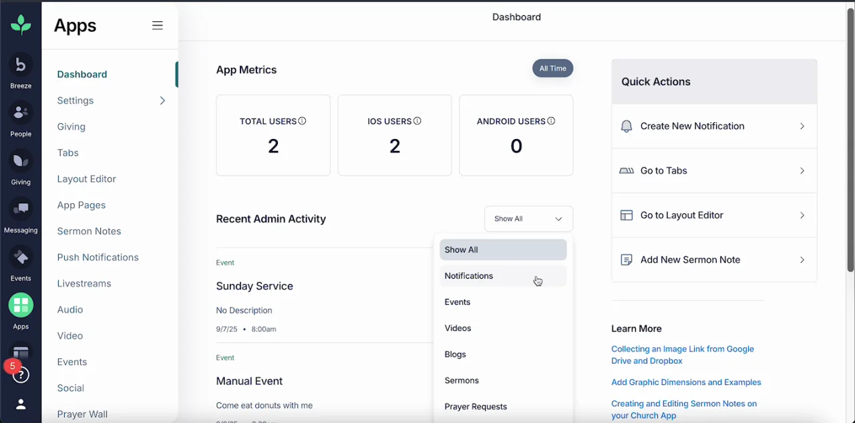Choose Prayer Requests in the dropdown list
Screen dimensions: 855x423
tap(476, 406)
